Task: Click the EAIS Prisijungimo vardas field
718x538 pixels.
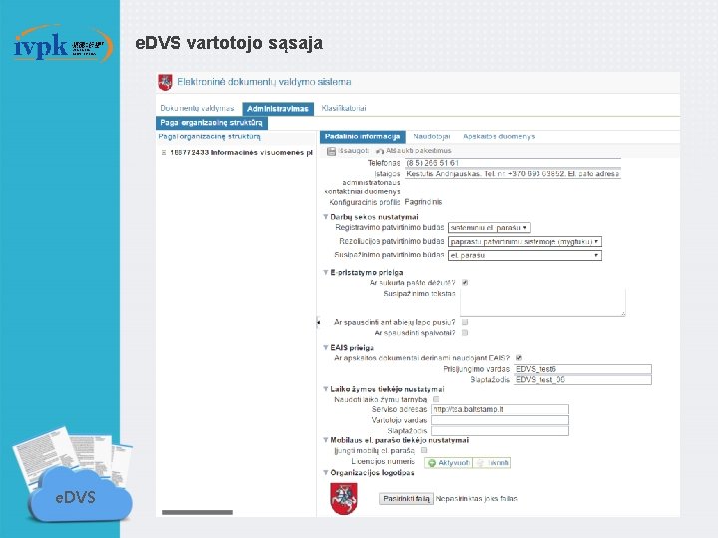Action: (582, 369)
